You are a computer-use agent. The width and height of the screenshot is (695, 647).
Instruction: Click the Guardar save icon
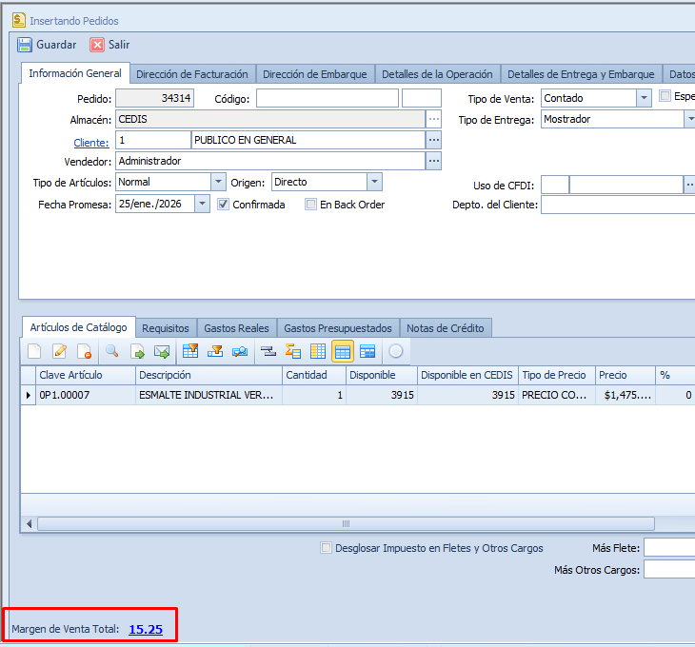tap(25, 45)
